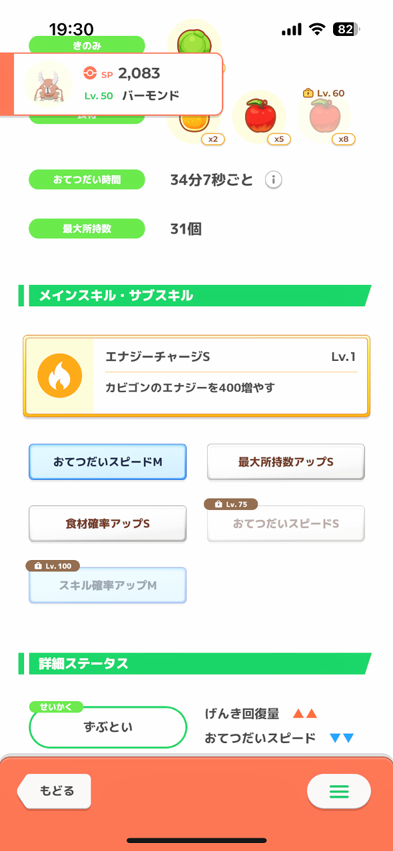The width and height of the screenshot is (393, 851).
Task: Tap the メインスキル・サブスキル section header
Action: pyautogui.click(x=194, y=296)
